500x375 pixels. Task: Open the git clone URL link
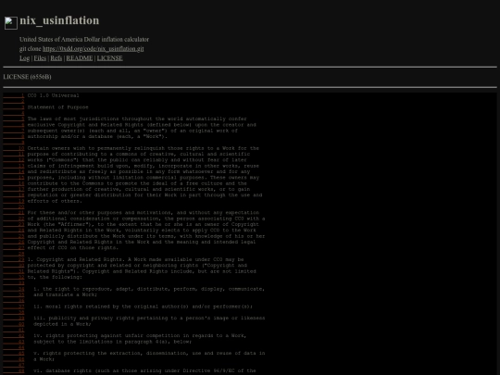click(94, 49)
